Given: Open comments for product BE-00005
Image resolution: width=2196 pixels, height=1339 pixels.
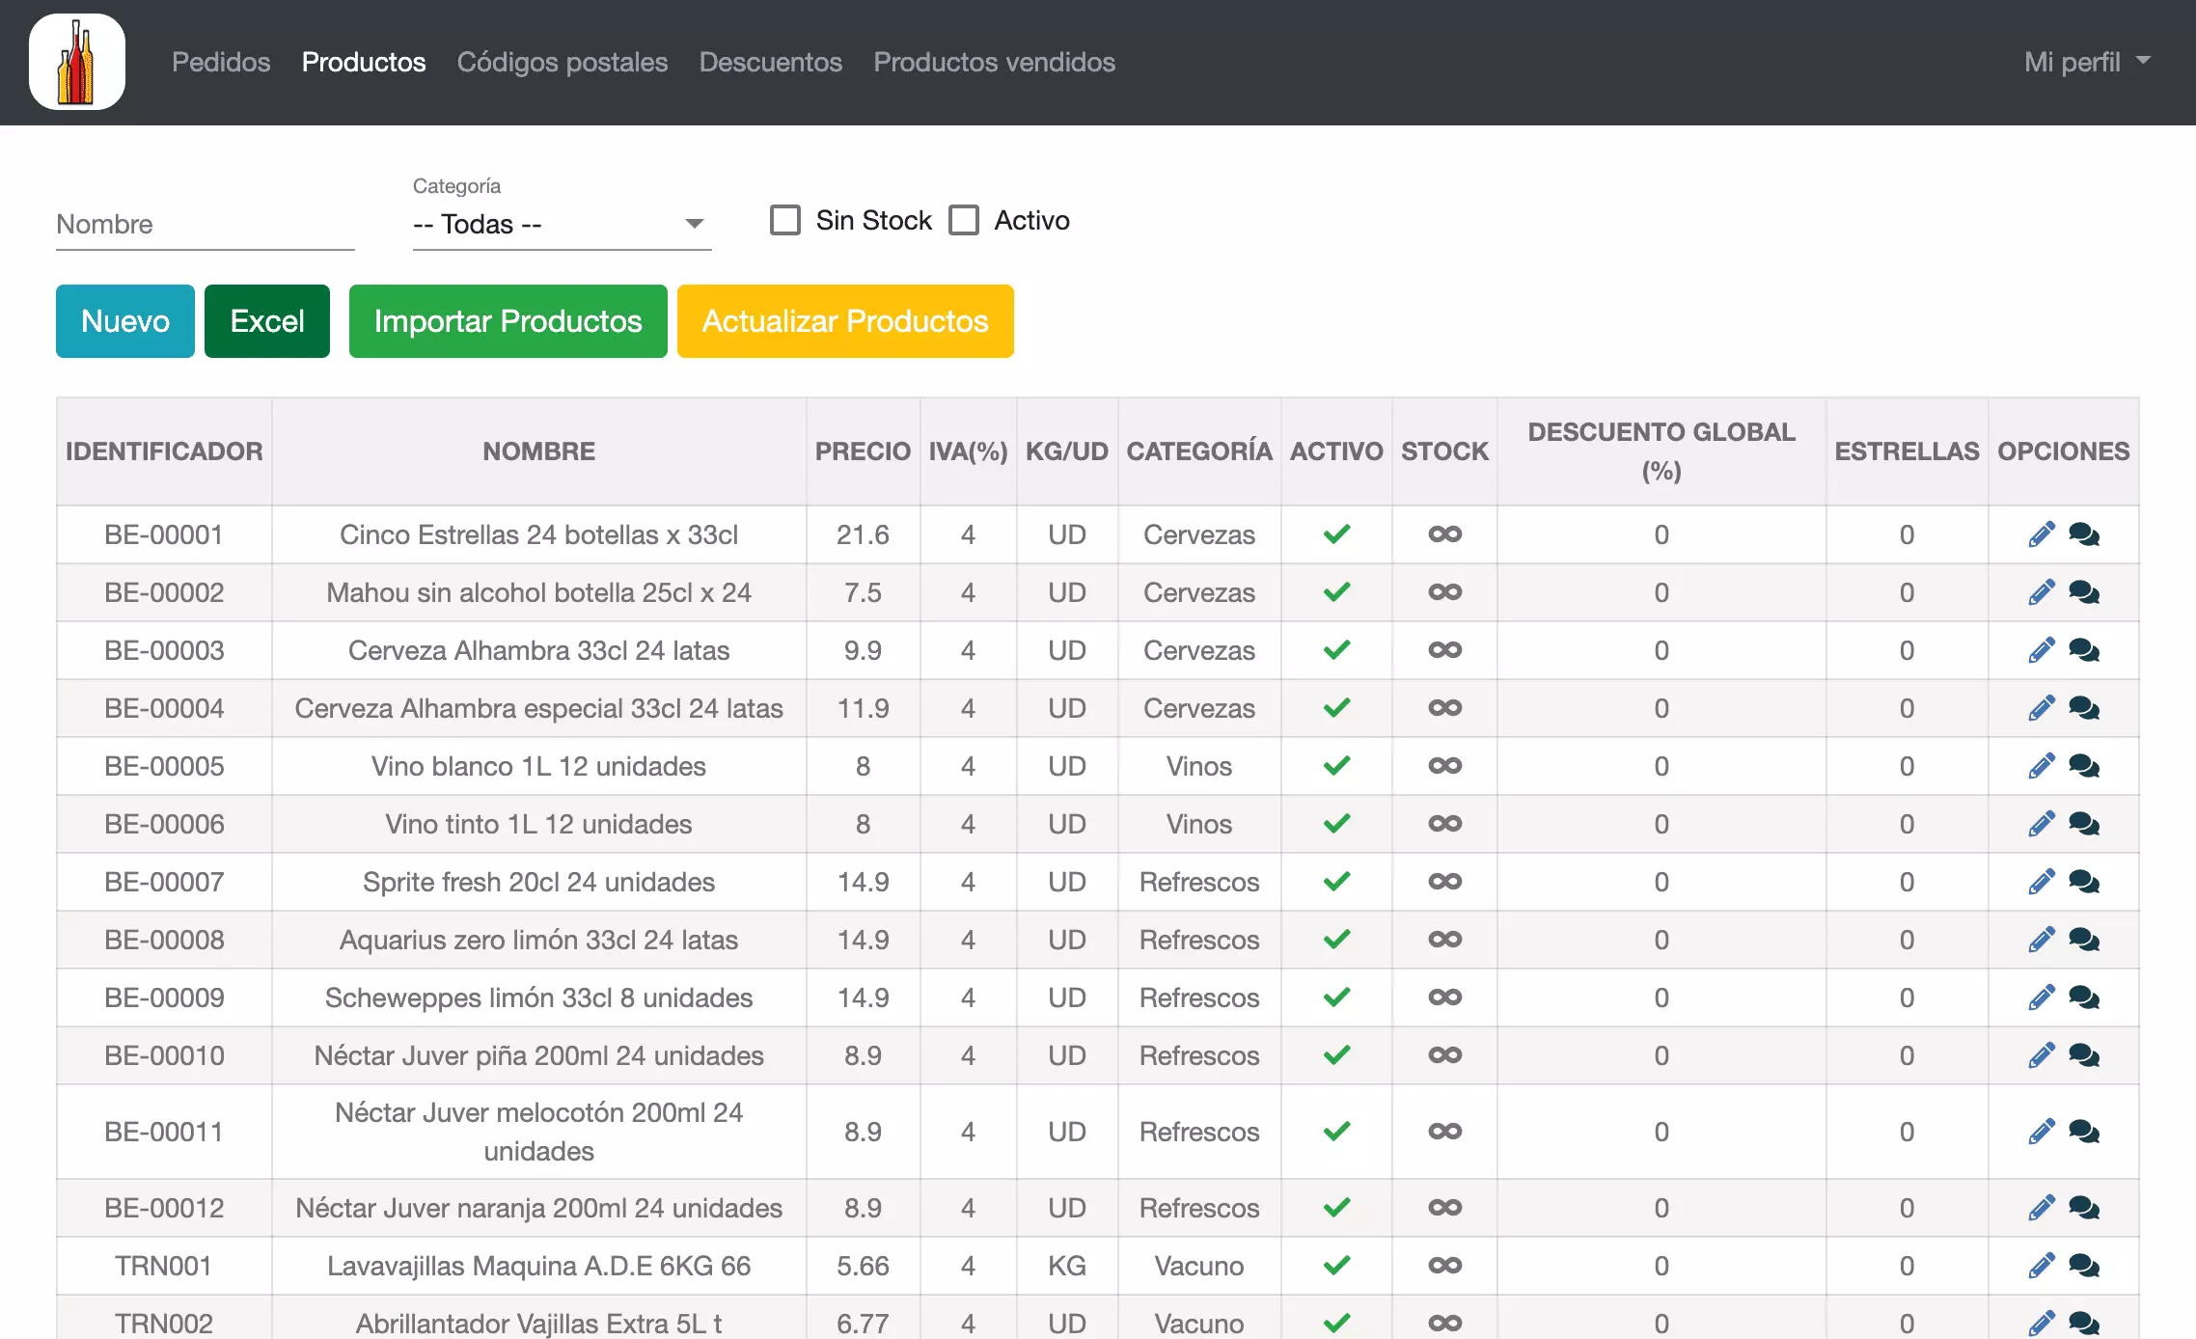Looking at the screenshot, I should pyautogui.click(x=2084, y=766).
